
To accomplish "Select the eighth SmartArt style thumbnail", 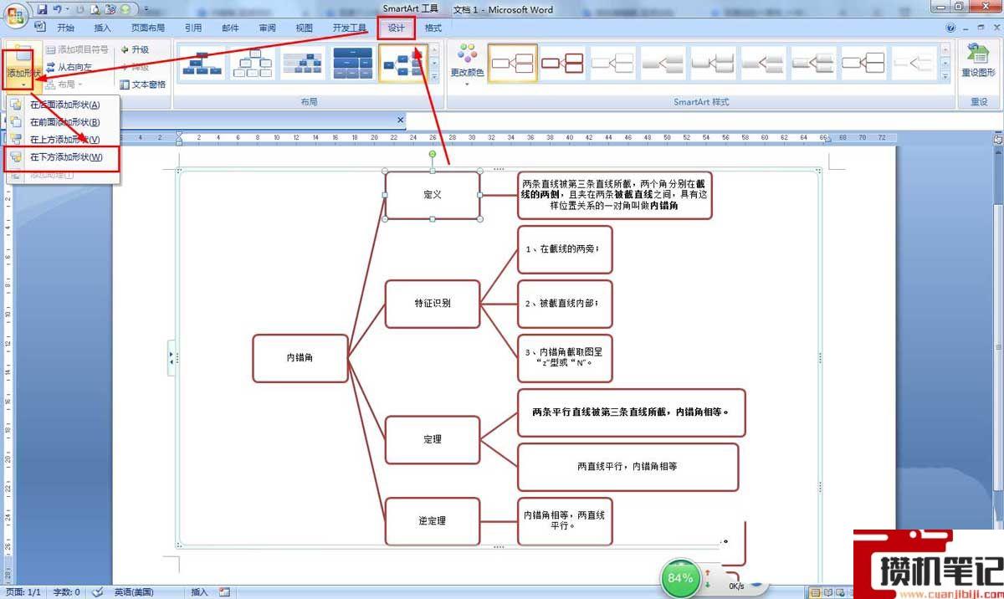I will pyautogui.click(x=863, y=63).
